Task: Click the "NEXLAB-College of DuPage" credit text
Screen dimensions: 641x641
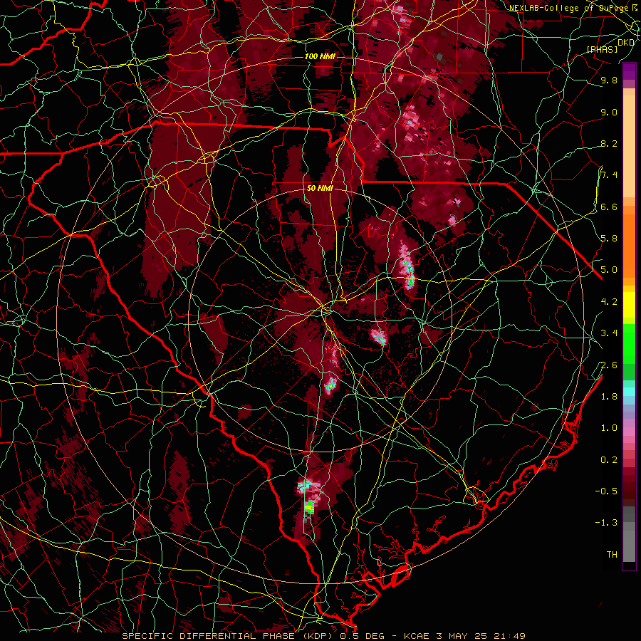Action: [x=568, y=8]
